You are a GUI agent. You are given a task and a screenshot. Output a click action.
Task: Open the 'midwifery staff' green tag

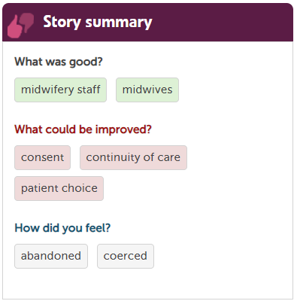60,90
